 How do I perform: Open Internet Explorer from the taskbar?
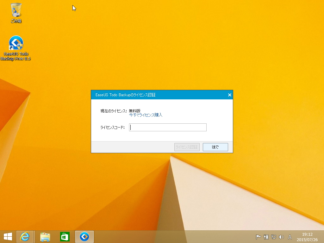click(25, 236)
